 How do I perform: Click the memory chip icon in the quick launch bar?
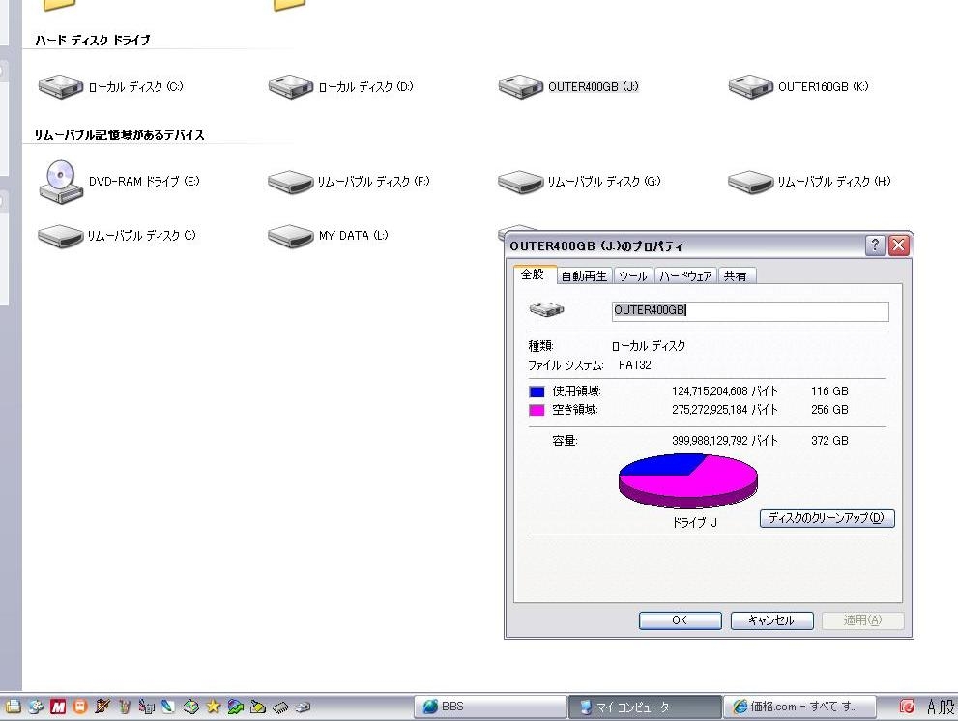280,707
